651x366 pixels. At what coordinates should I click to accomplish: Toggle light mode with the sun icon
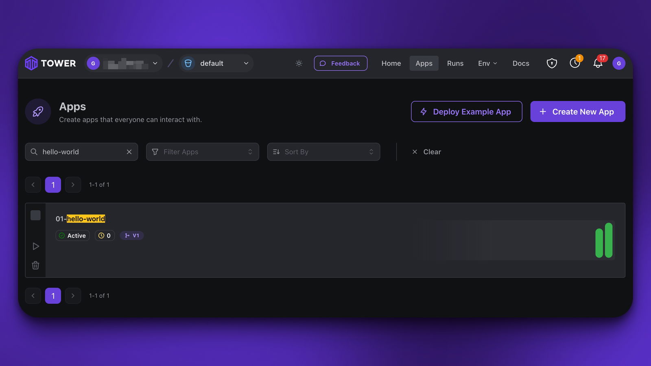299,63
